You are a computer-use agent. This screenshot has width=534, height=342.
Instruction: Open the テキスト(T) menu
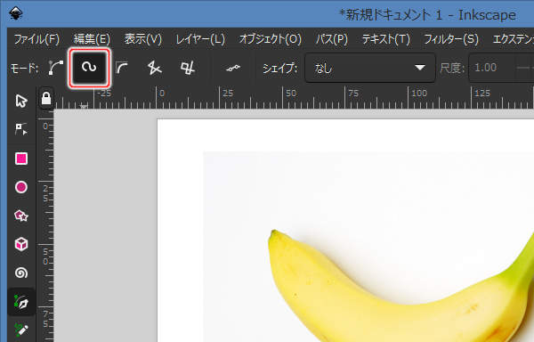coord(386,39)
